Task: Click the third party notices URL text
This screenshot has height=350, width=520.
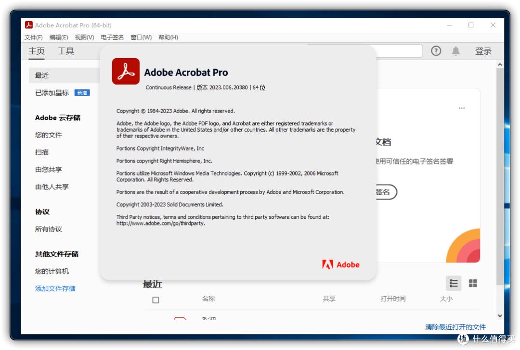Action: pyautogui.click(x=160, y=224)
